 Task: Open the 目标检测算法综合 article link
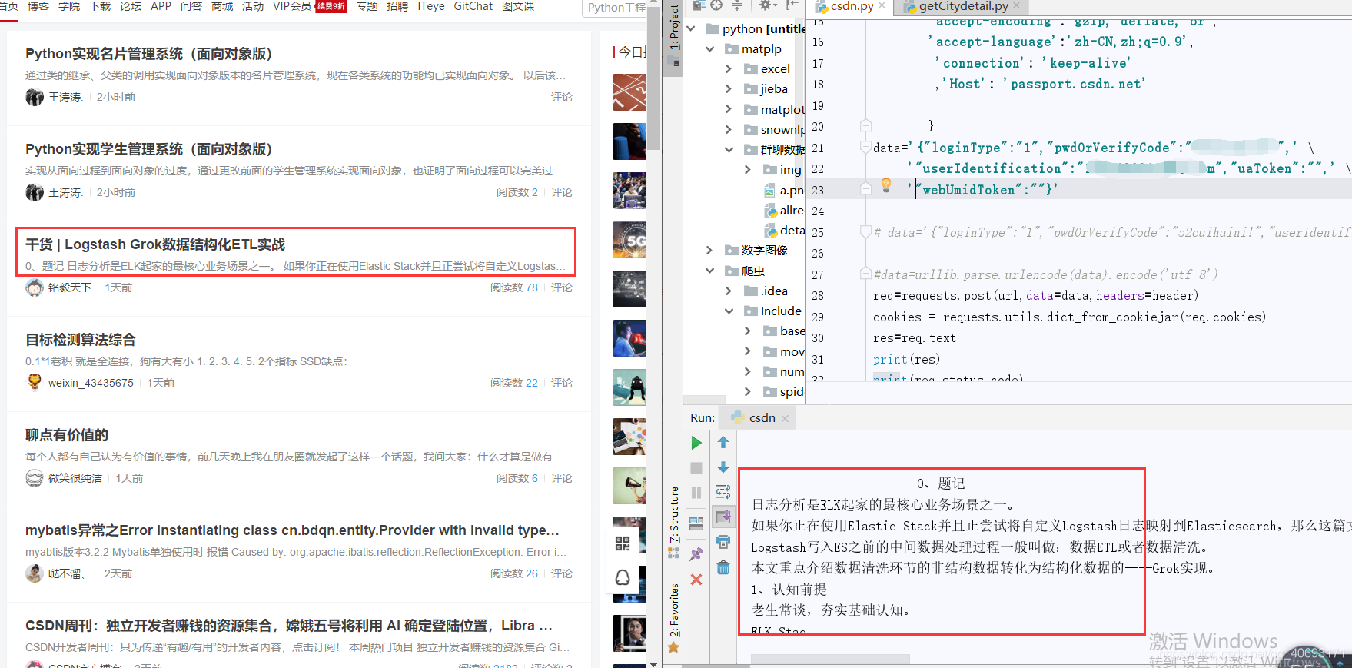click(x=81, y=340)
